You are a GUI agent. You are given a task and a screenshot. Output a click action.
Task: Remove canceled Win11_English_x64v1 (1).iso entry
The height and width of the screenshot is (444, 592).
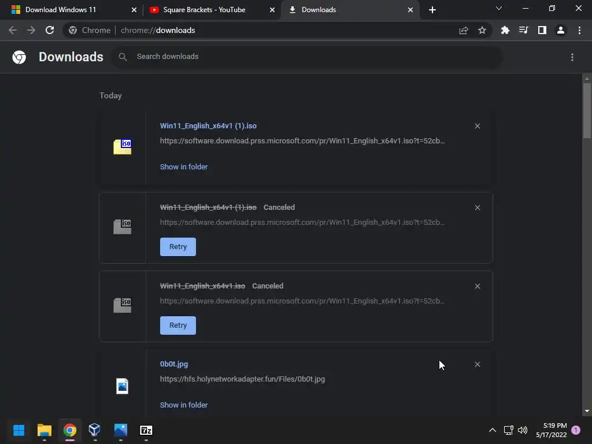click(x=477, y=208)
